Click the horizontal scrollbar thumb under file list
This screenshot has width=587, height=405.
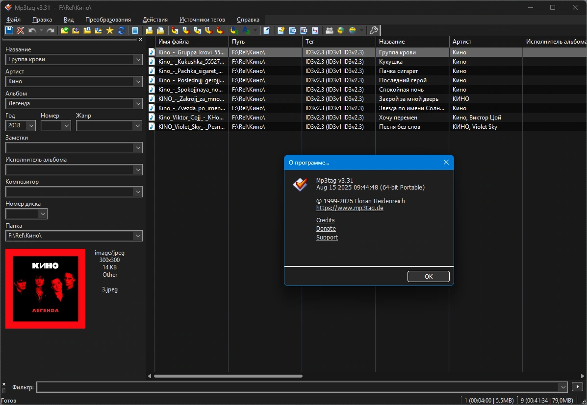click(x=228, y=376)
